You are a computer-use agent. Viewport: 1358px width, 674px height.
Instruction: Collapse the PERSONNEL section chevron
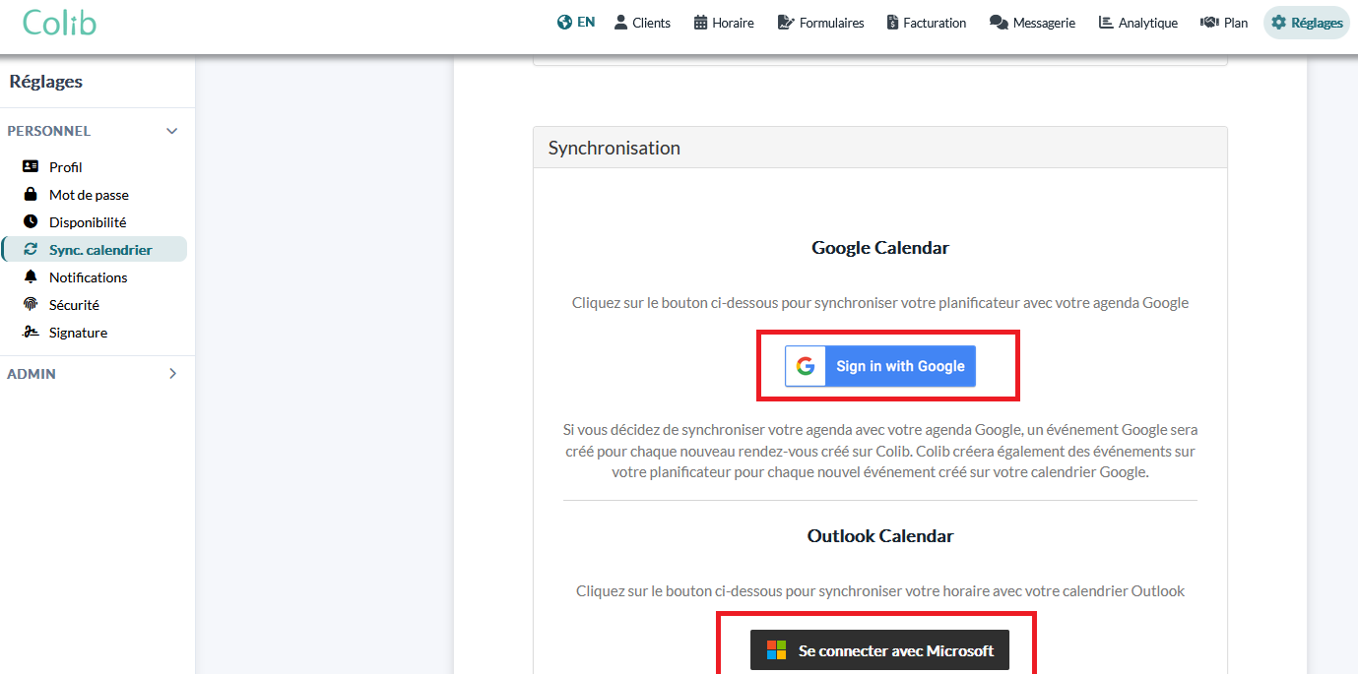(172, 131)
